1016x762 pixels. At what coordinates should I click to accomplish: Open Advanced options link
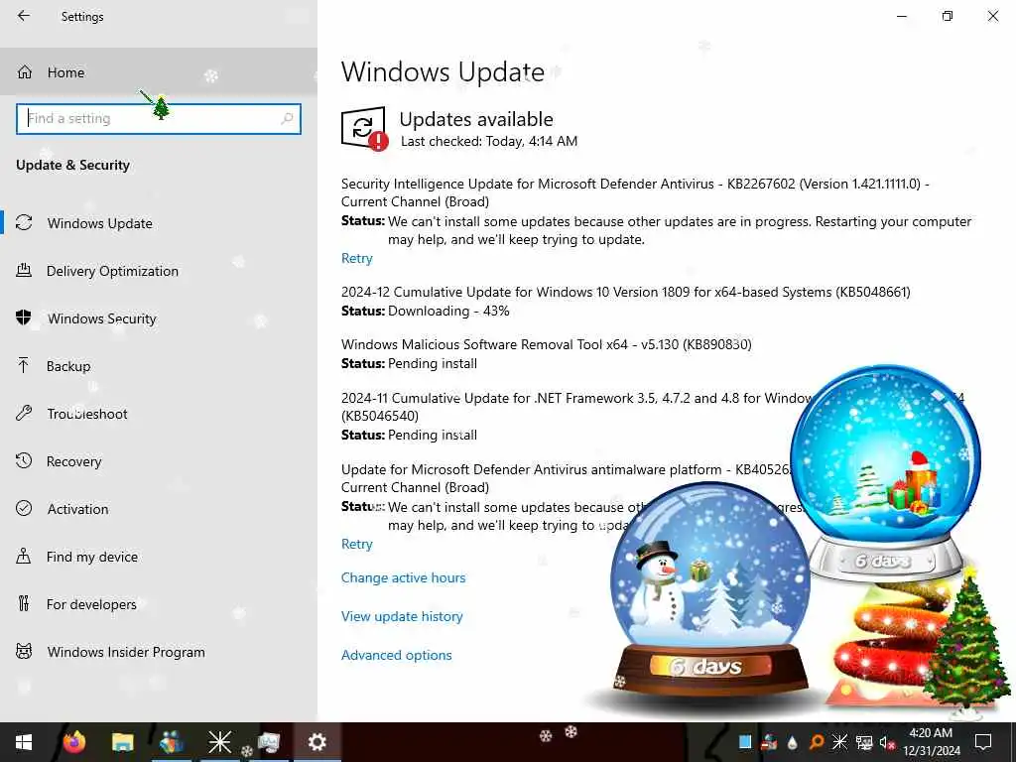pos(397,656)
